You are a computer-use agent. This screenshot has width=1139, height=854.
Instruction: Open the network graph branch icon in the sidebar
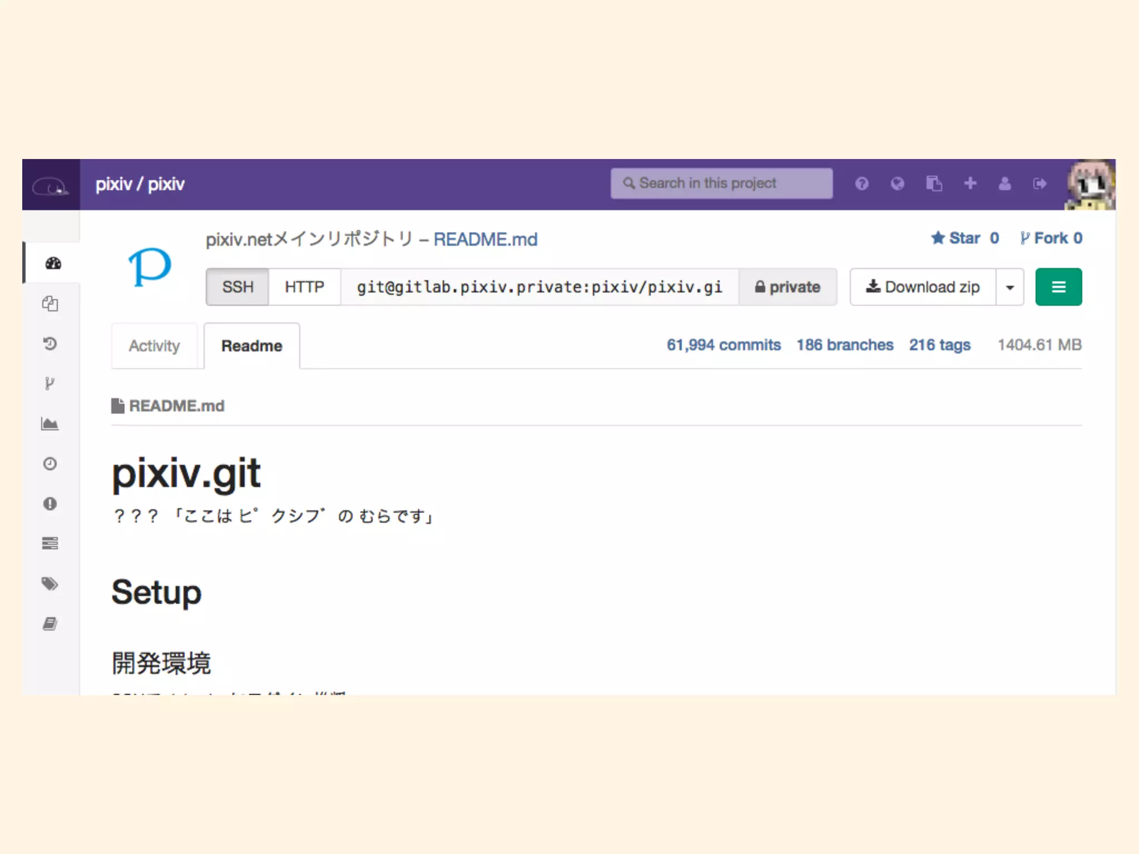click(49, 384)
